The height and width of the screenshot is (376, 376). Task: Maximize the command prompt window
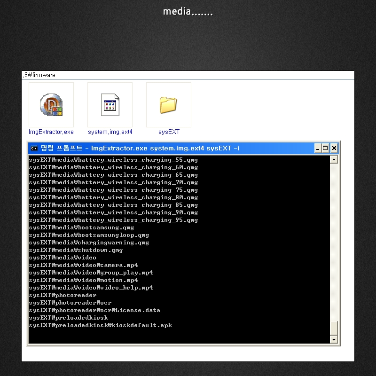coord(325,149)
